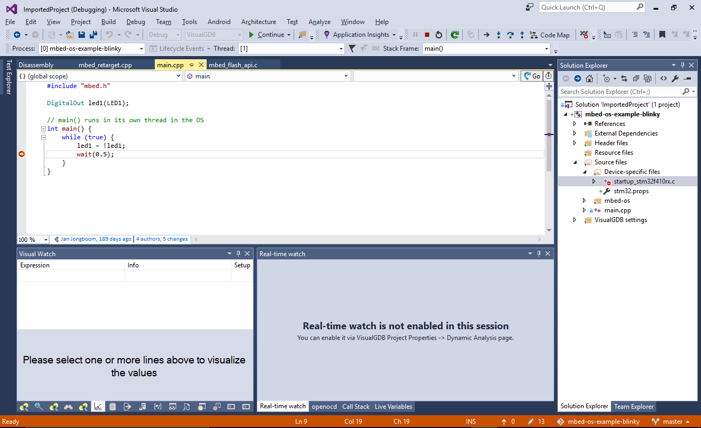The width and height of the screenshot is (701, 428).
Task: Open the main member dropdown in the editor
Action: pyautogui.click(x=267, y=76)
